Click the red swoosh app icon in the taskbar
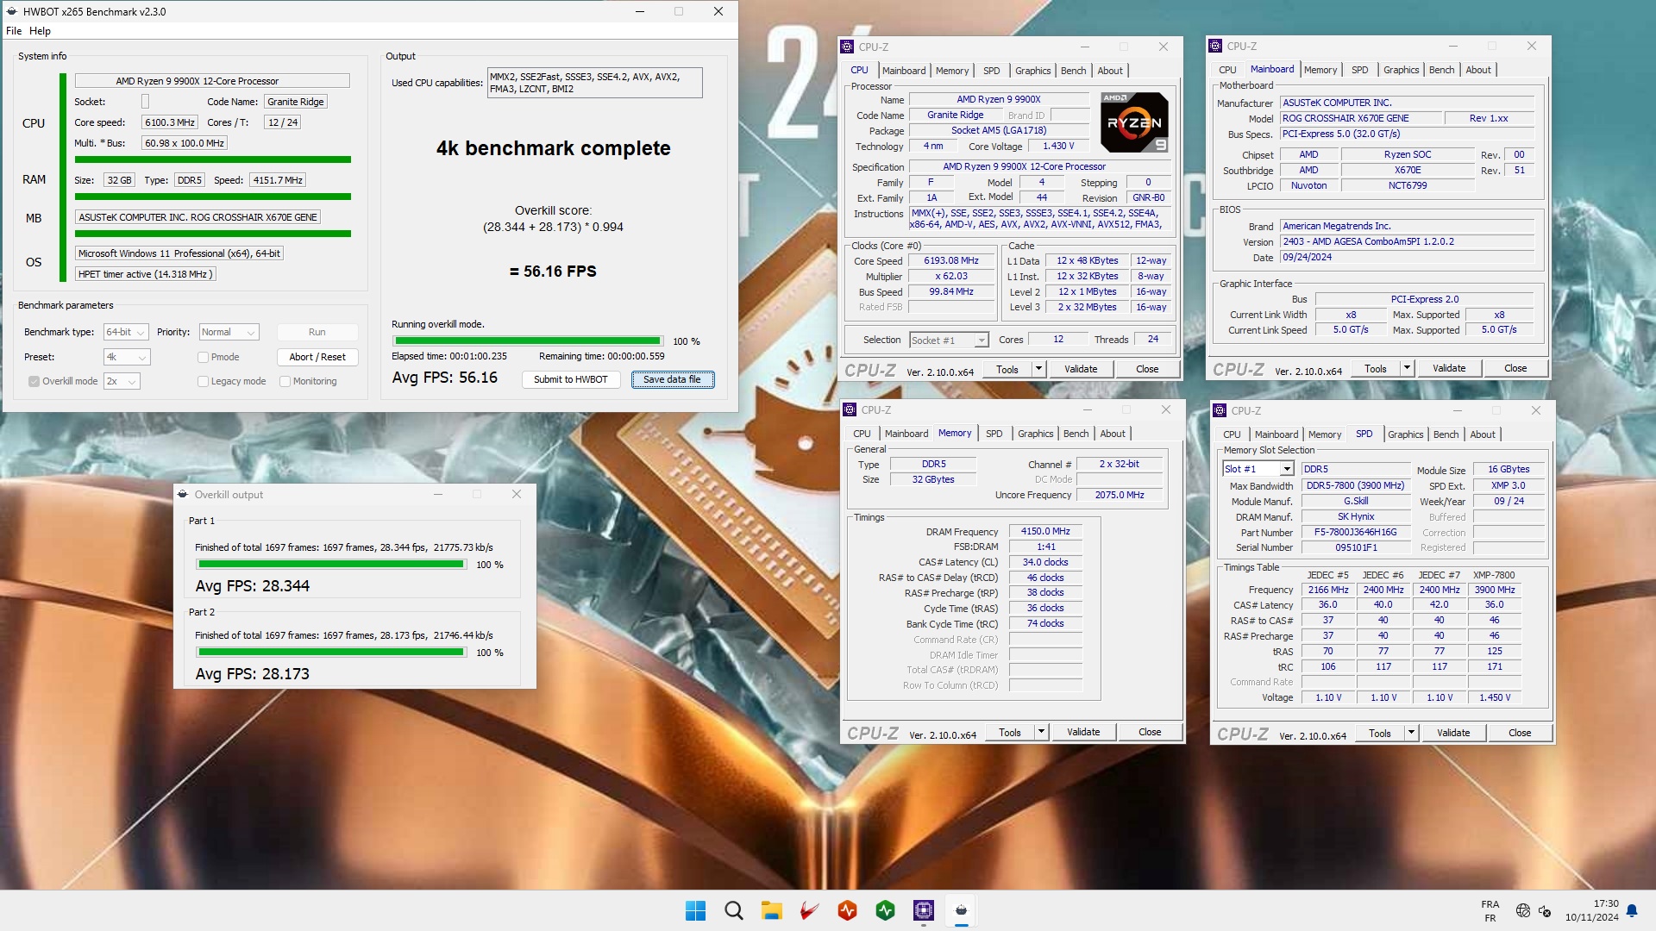The height and width of the screenshot is (931, 1656). pyautogui.click(x=809, y=910)
